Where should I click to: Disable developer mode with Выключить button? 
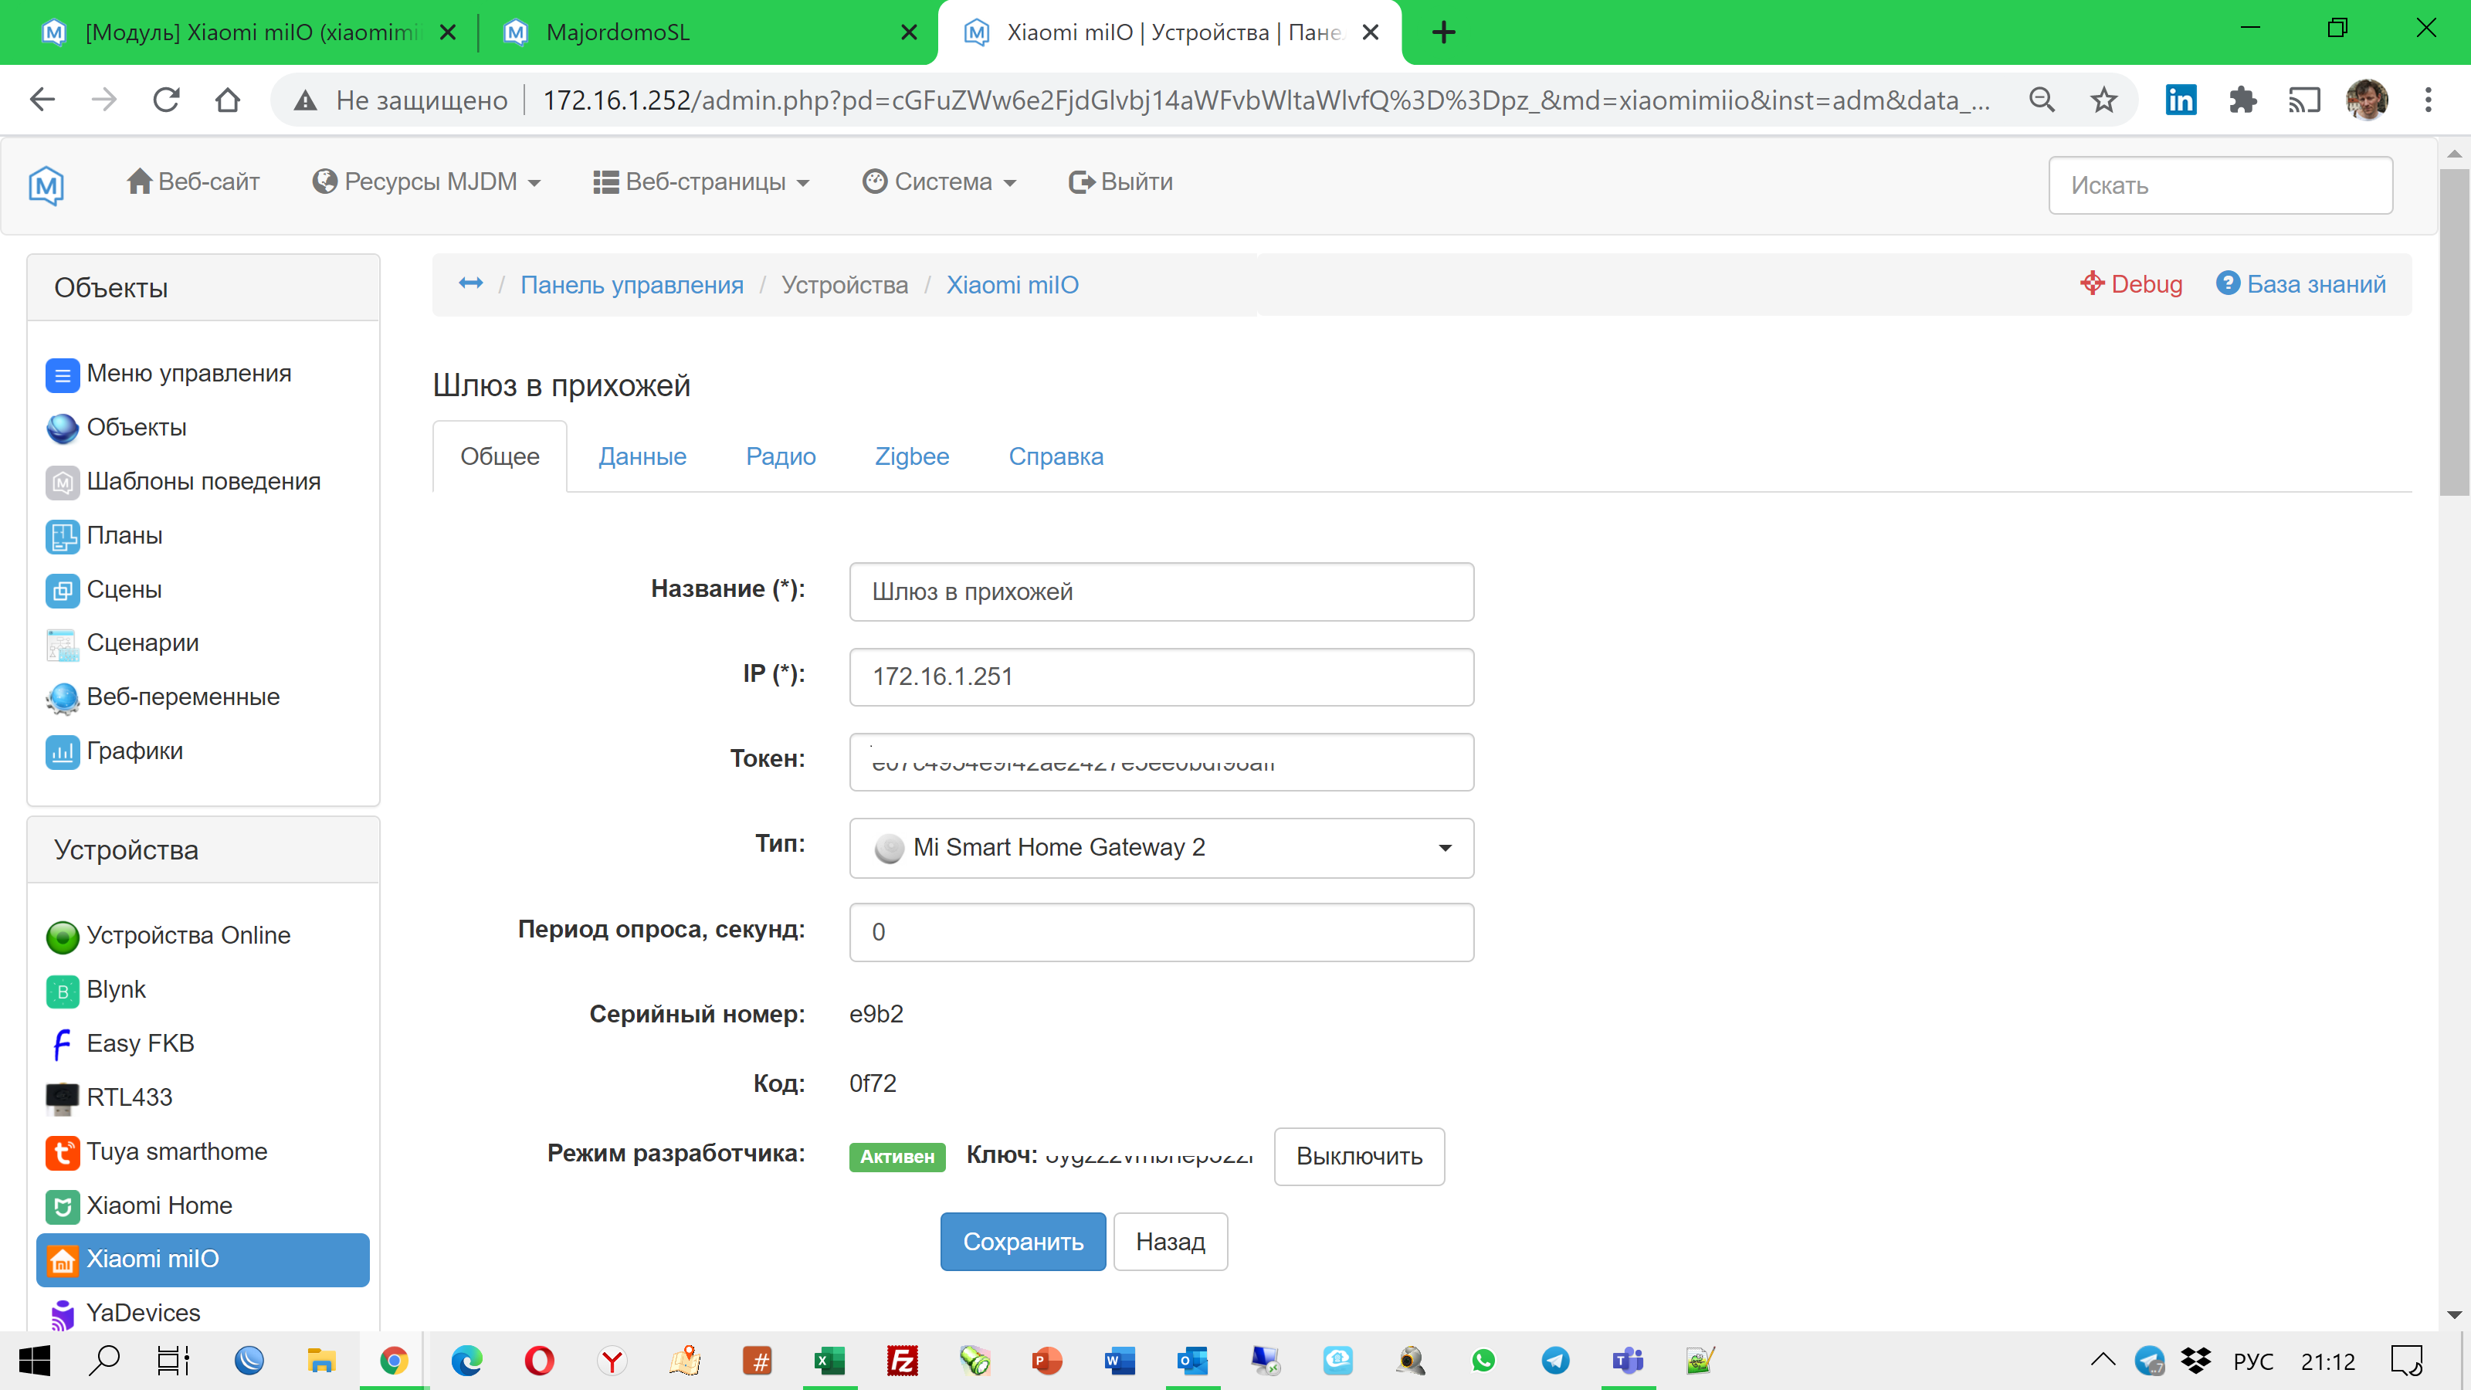pos(1358,1156)
